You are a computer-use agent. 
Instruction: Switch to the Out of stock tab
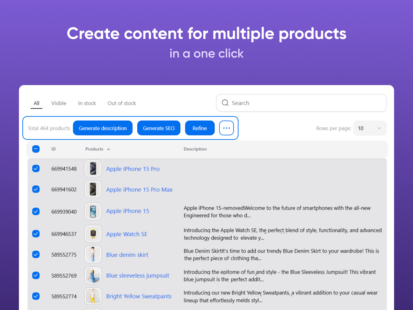[x=122, y=103]
